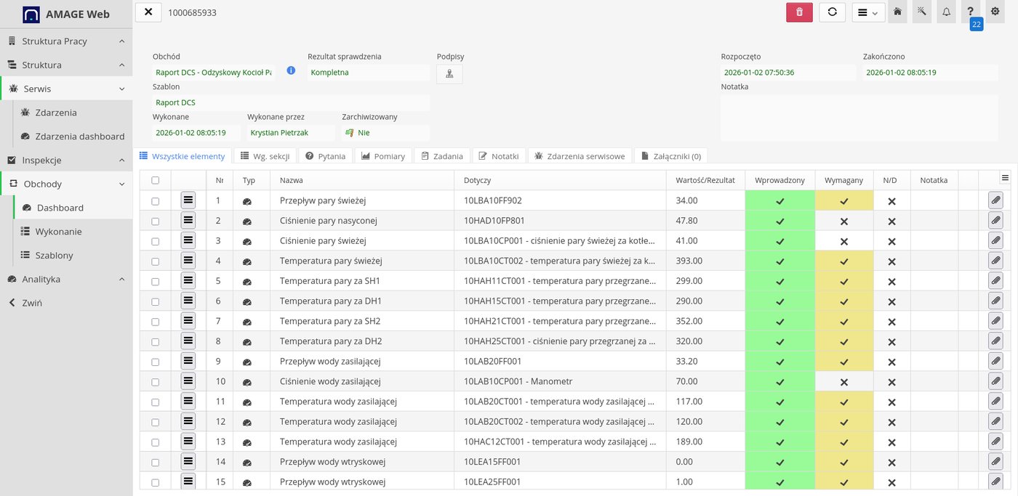
Task: Expand the Inspekcje sidebar section
Action: pyautogui.click(x=66, y=160)
